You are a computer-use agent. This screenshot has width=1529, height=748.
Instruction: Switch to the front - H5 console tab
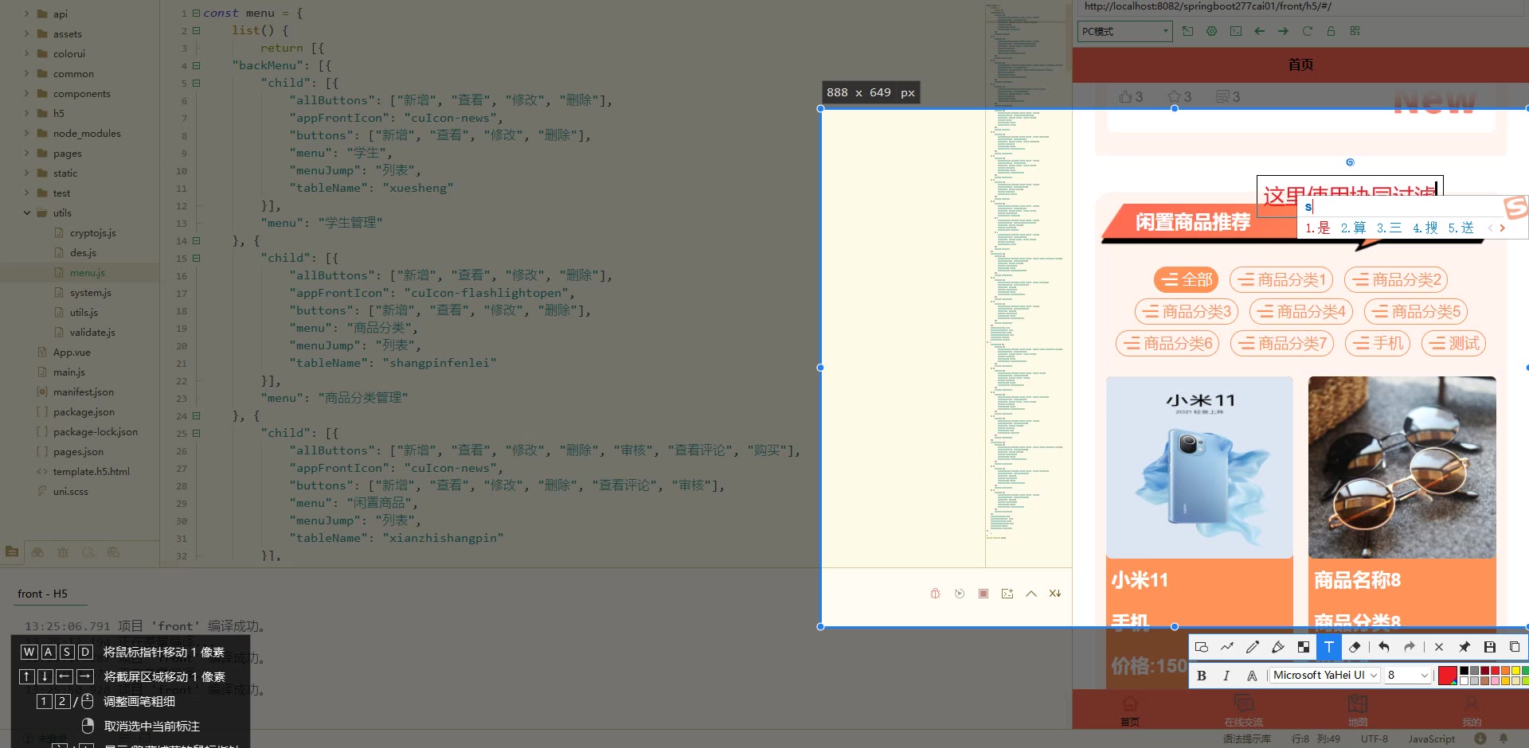[x=42, y=594]
